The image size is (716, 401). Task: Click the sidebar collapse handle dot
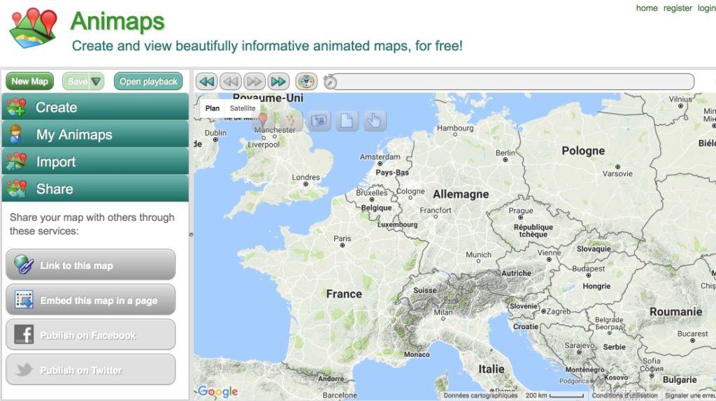192,235
